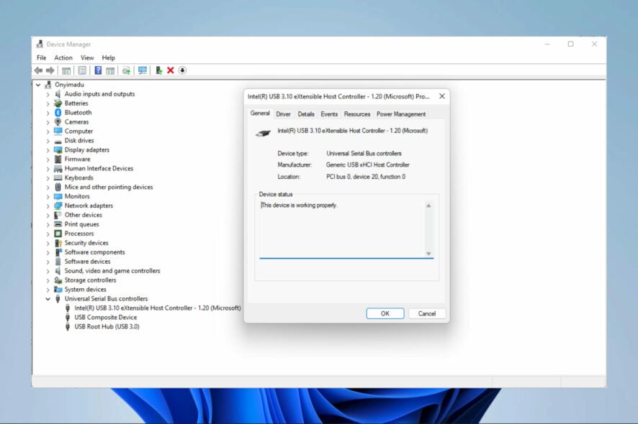Click the Network adapters icon
The width and height of the screenshot is (638, 424).
click(x=58, y=206)
